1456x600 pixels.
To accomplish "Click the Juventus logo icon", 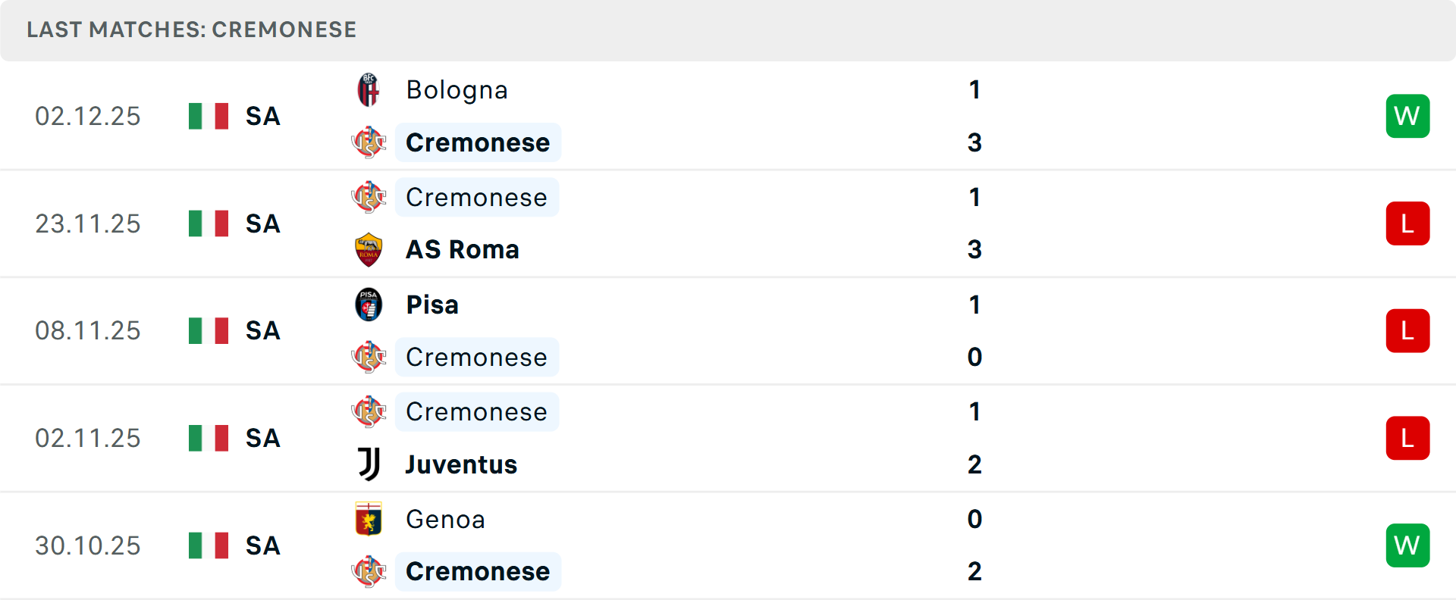I will pyautogui.click(x=369, y=464).
